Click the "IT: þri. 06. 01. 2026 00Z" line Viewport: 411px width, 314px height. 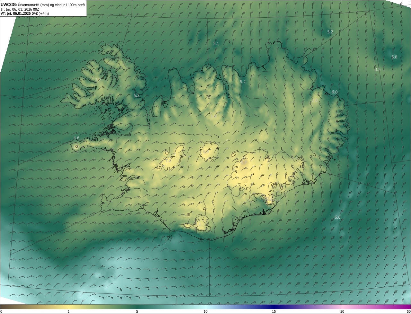pyautogui.click(x=20, y=9)
